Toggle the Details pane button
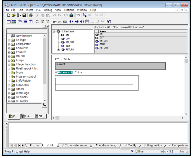The image size is (196, 158). click(x=14, y=22)
